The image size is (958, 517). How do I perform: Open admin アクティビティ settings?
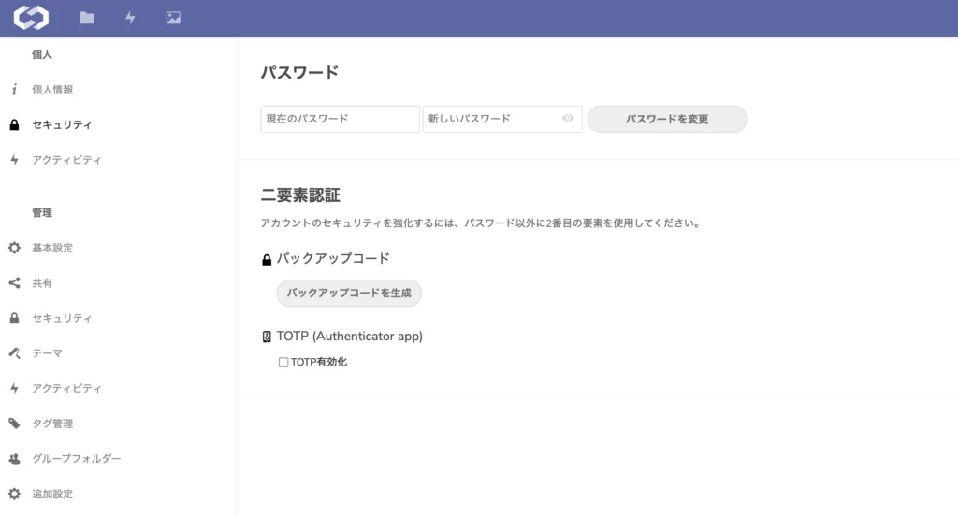66,388
